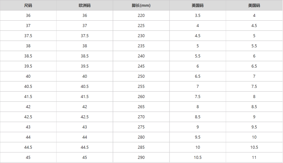Select the US size 7.5 cell
The width and height of the screenshot is (283, 163).
point(254,86)
